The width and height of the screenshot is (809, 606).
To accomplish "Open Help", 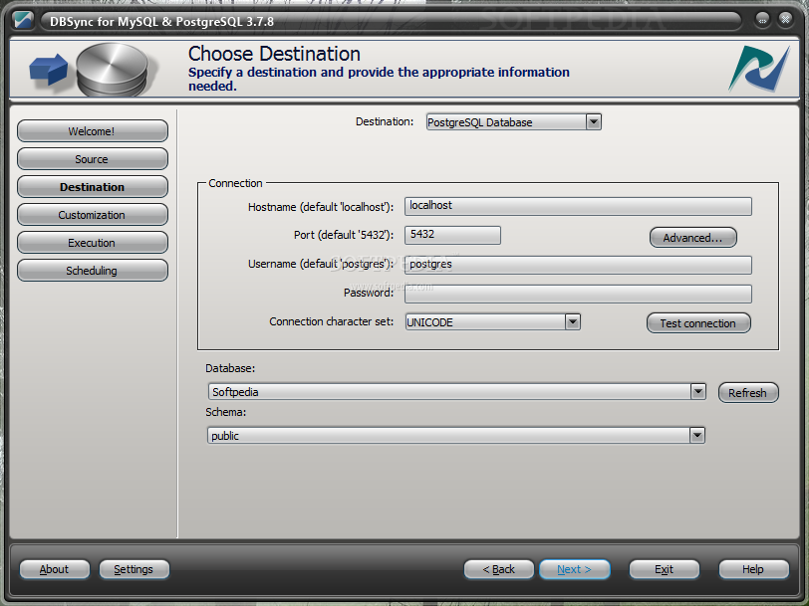I will 754,569.
